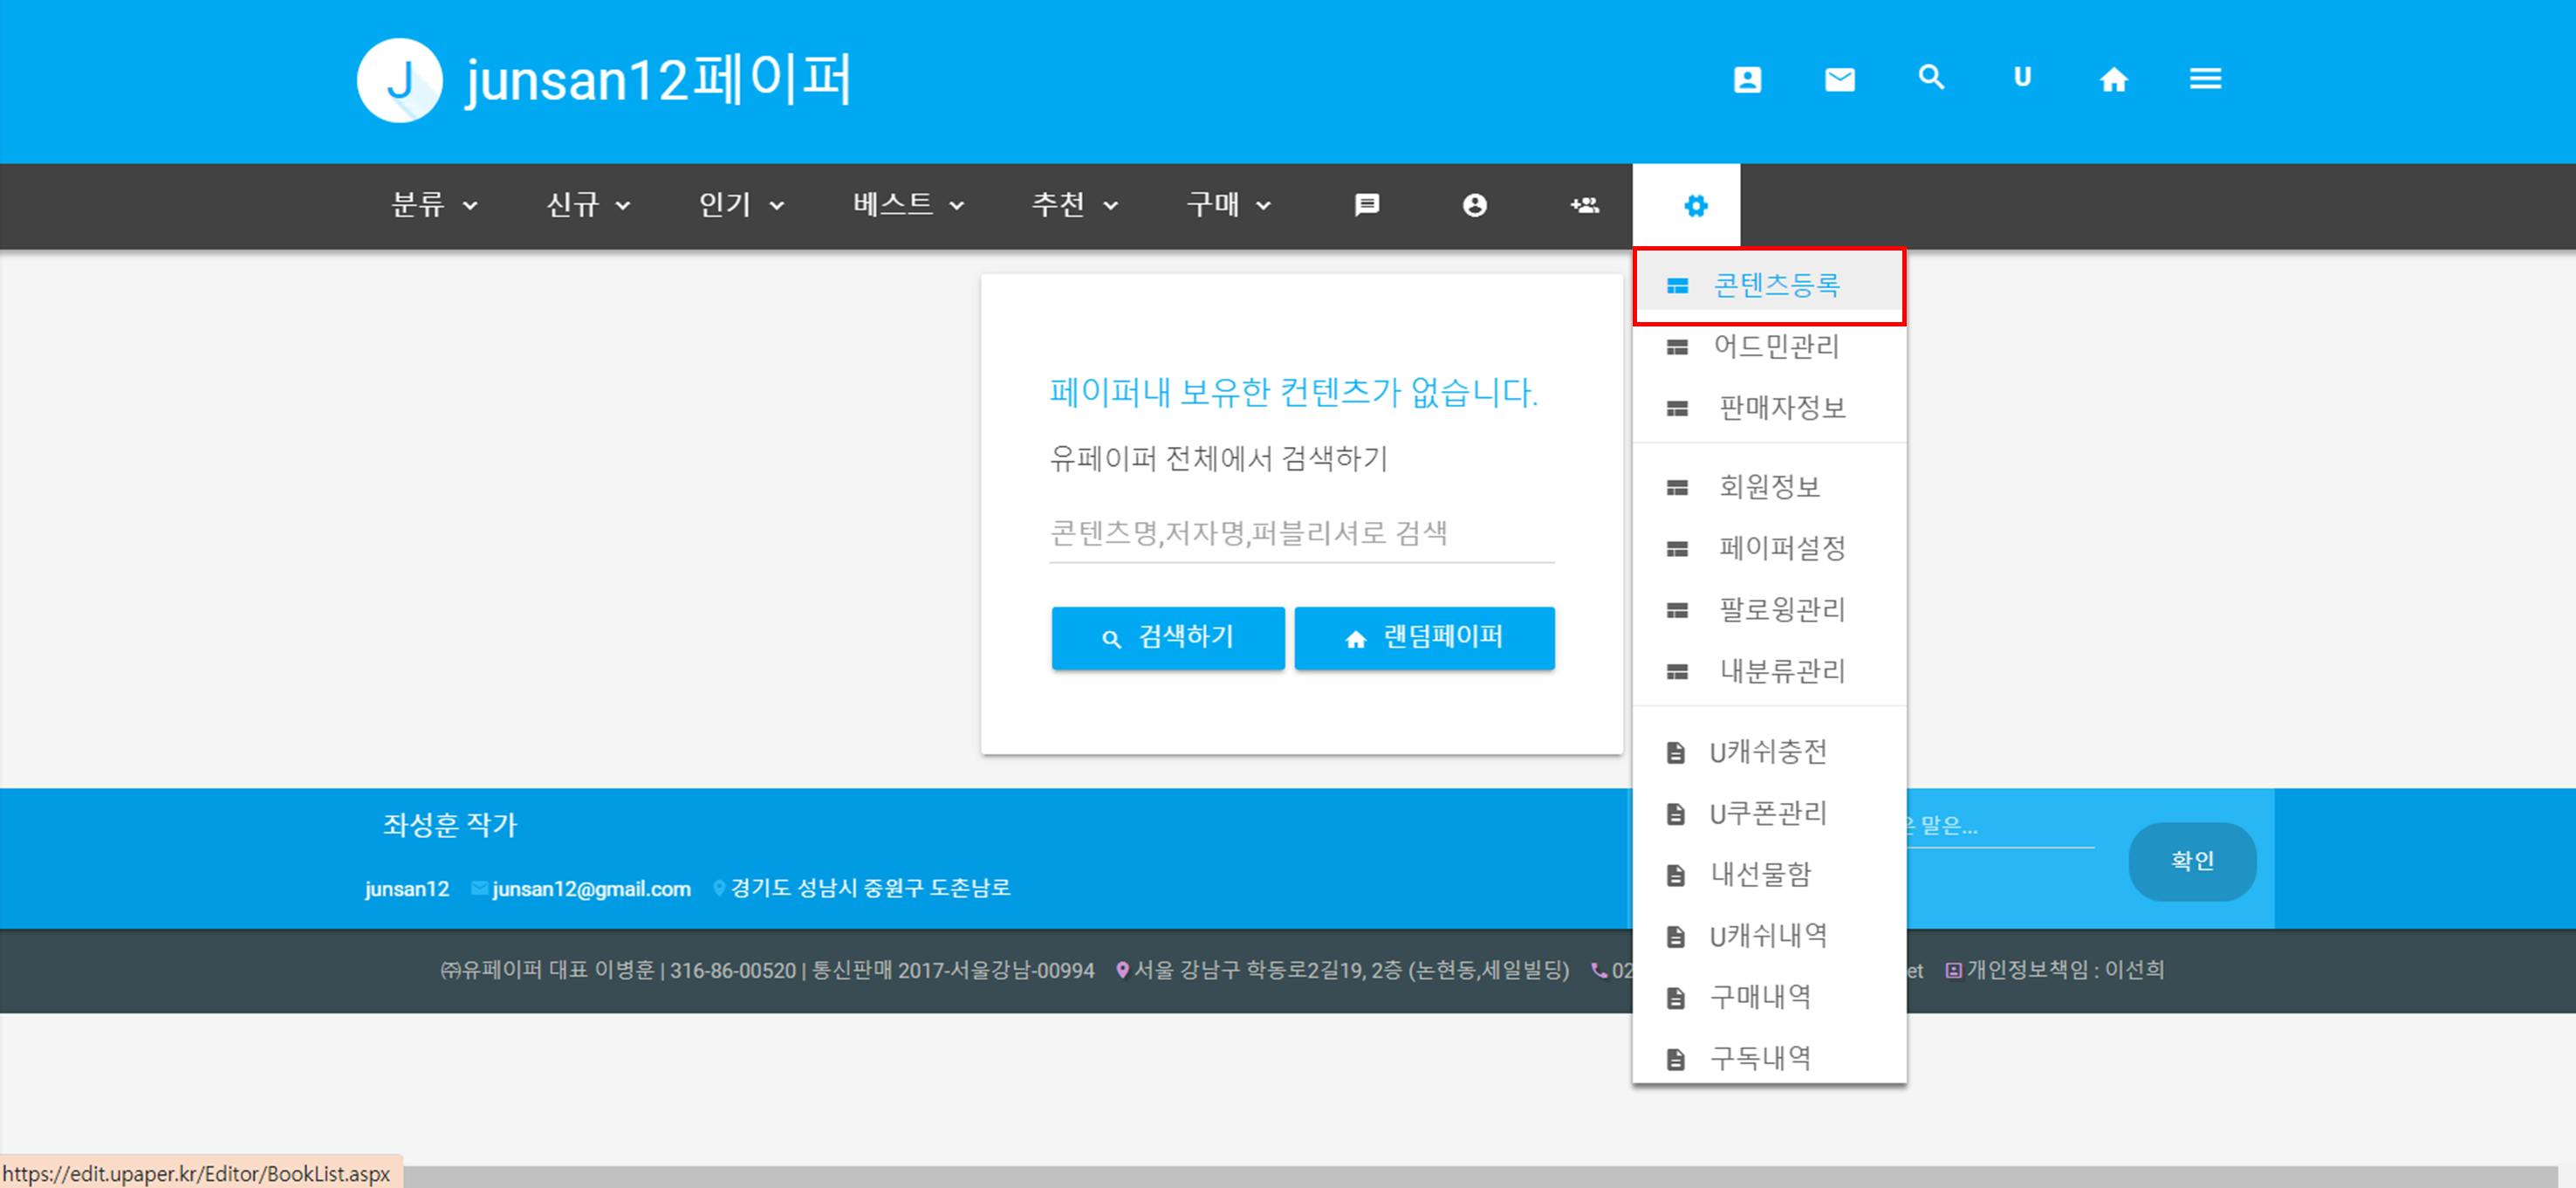Click the profile card icon in header
The height and width of the screenshot is (1188, 2576).
tap(1747, 79)
